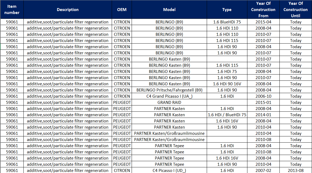Click the OEM column header
This screenshot has height=173, width=312.
tap(122, 10)
